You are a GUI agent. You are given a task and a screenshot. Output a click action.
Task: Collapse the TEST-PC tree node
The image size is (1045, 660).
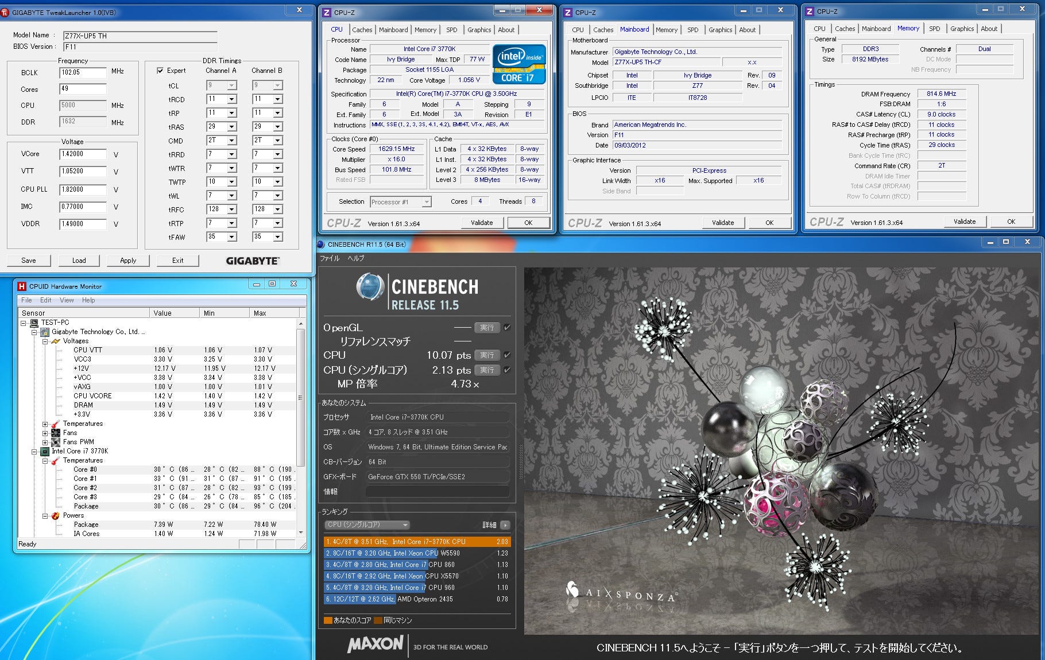coord(24,323)
